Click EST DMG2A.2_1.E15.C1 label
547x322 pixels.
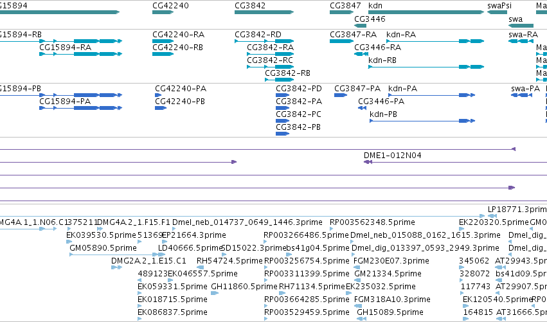(x=148, y=261)
